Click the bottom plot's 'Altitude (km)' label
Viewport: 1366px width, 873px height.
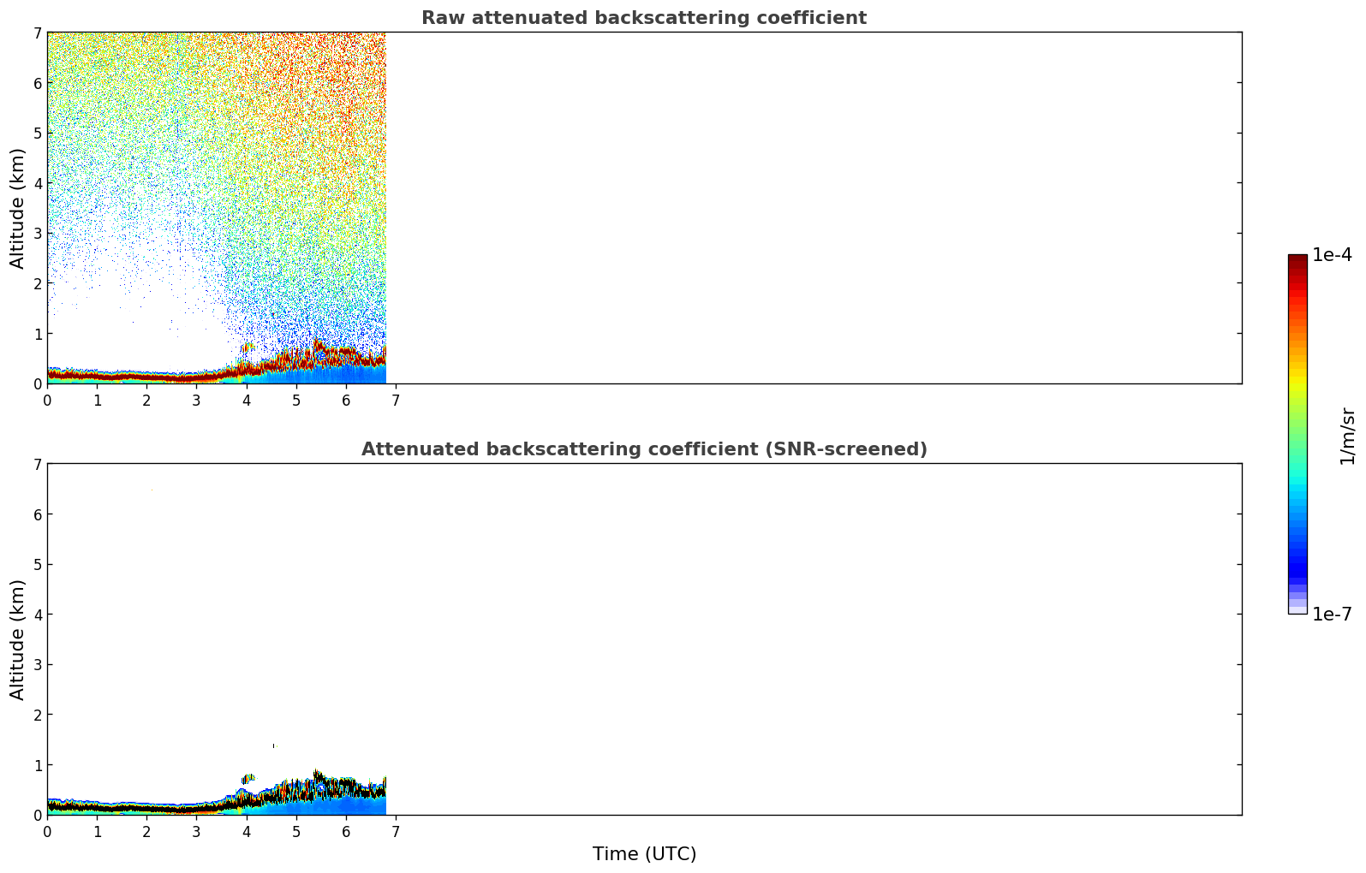click(18, 639)
